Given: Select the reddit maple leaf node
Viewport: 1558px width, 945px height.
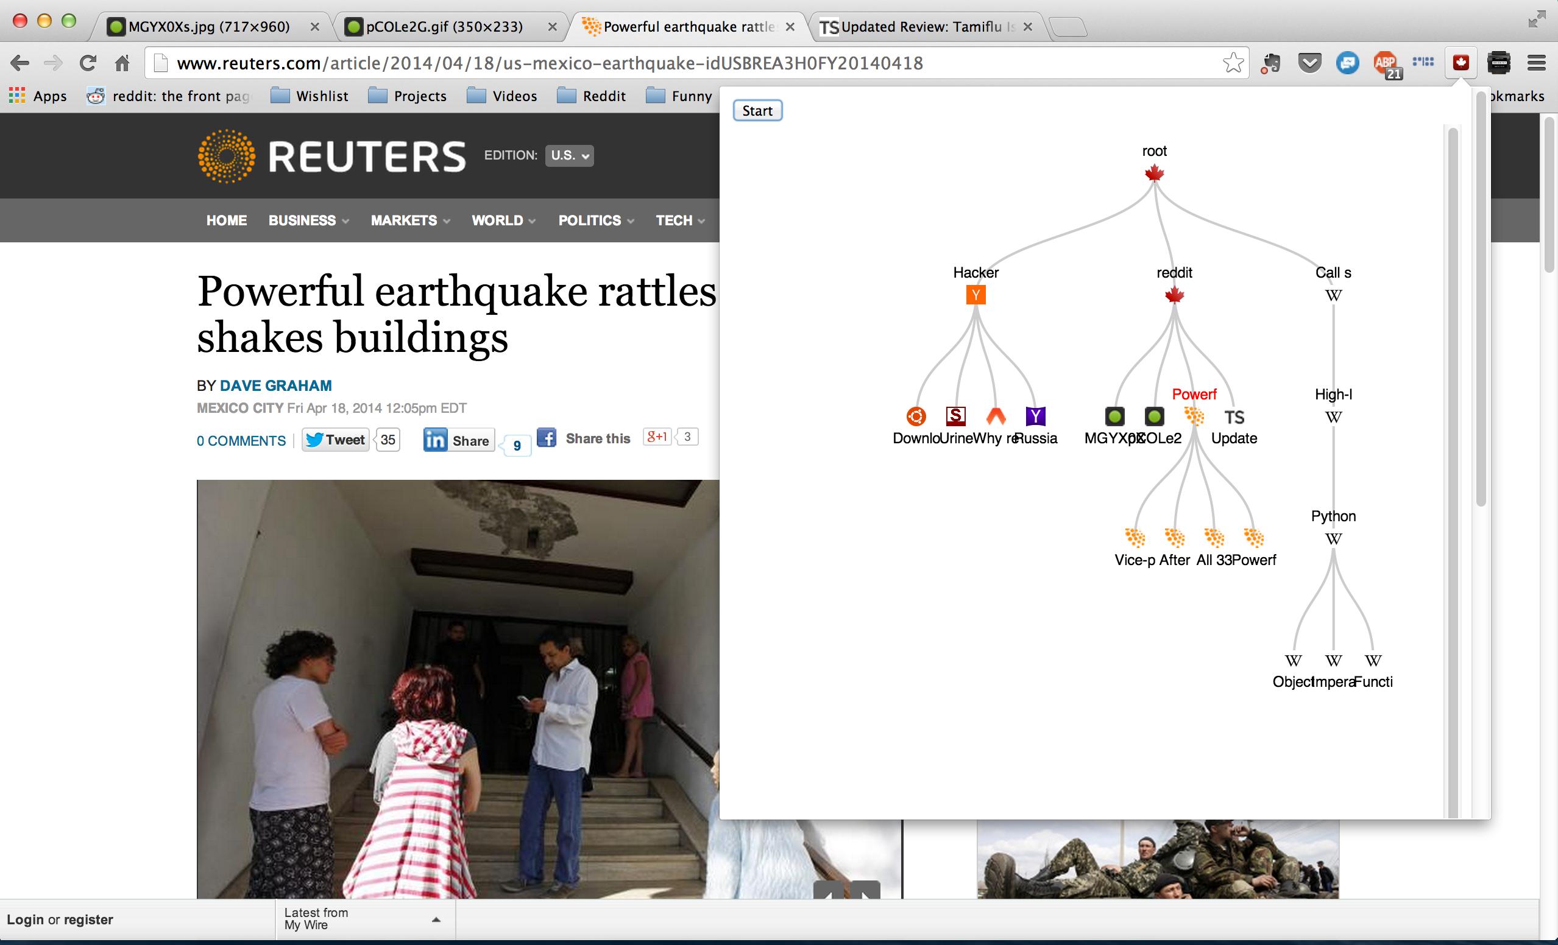Looking at the screenshot, I should (1174, 295).
